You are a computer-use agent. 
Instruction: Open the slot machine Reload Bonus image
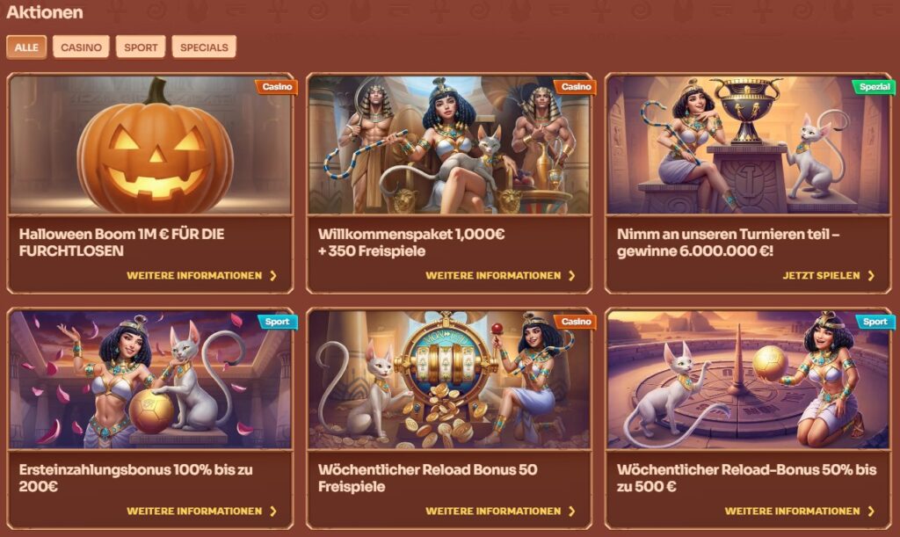pos(449,380)
